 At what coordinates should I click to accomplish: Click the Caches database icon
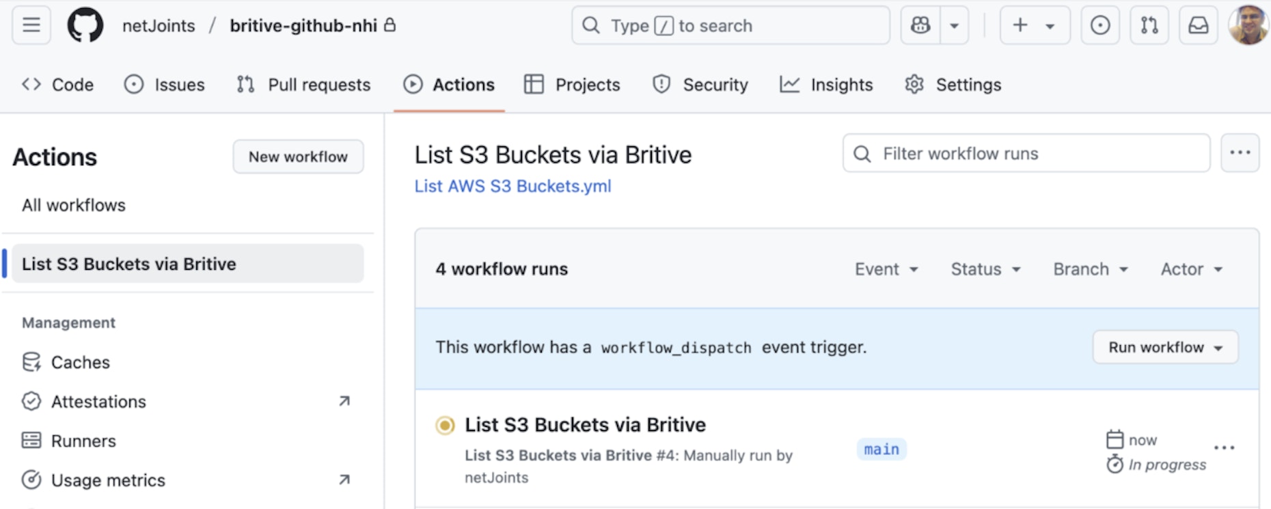click(x=31, y=362)
